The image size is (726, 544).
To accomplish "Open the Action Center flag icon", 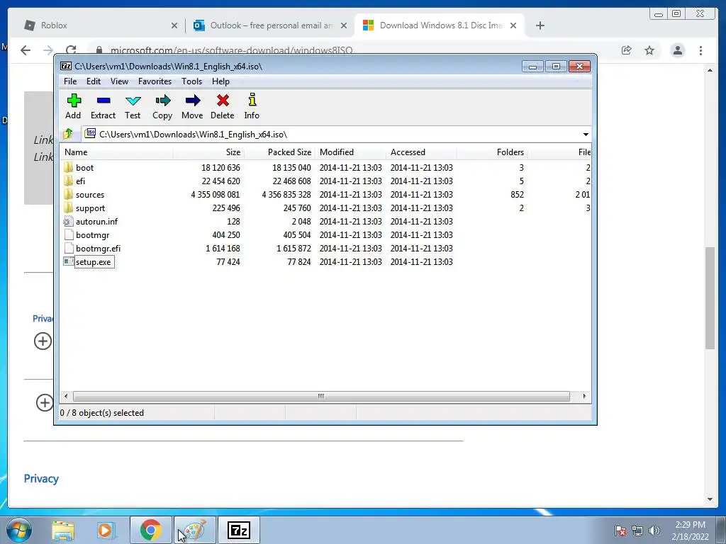I will (x=620, y=531).
